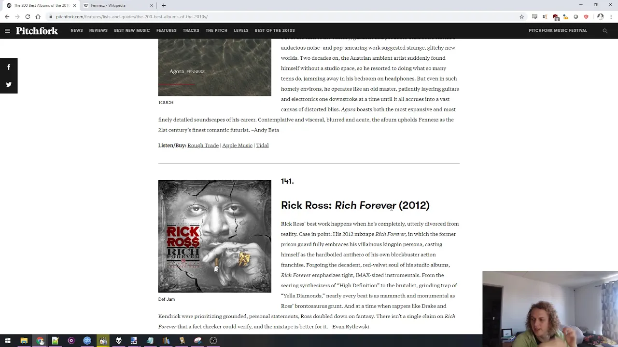Screen dimensions: 618x347
Task: Click the Def Jam label caption
Action: coord(167,299)
